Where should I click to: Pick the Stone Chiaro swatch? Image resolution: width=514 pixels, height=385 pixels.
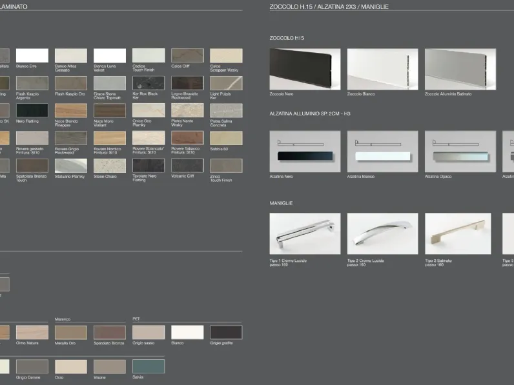(x=110, y=166)
